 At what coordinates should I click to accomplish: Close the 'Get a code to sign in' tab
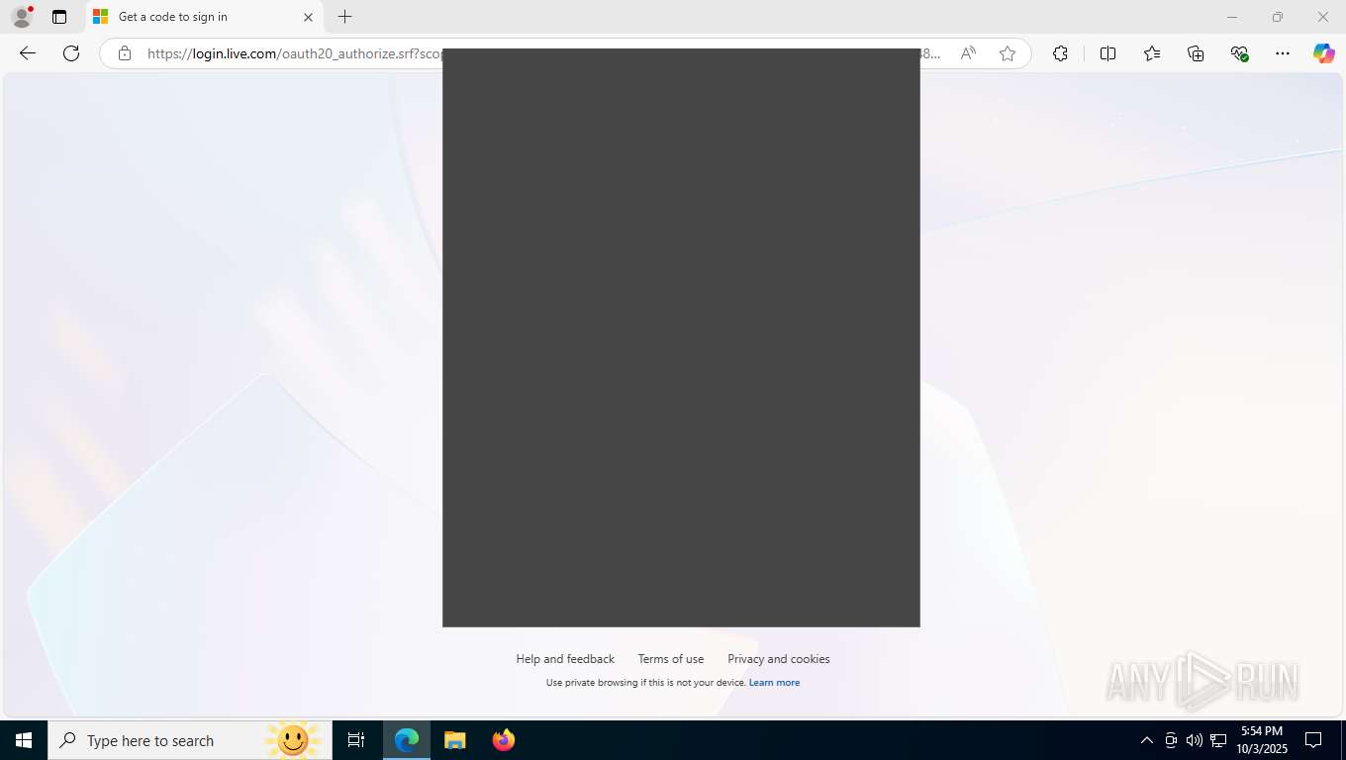pos(308,17)
